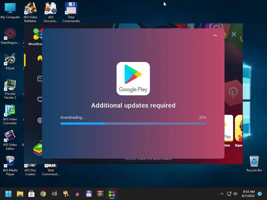This screenshot has height=200, width=267.
Task: Open BlueStacks store bag icon in sidebar
Action: pos(40,79)
